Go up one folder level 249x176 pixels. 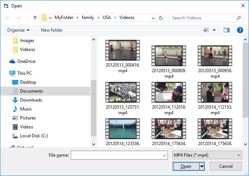[x=35, y=18]
